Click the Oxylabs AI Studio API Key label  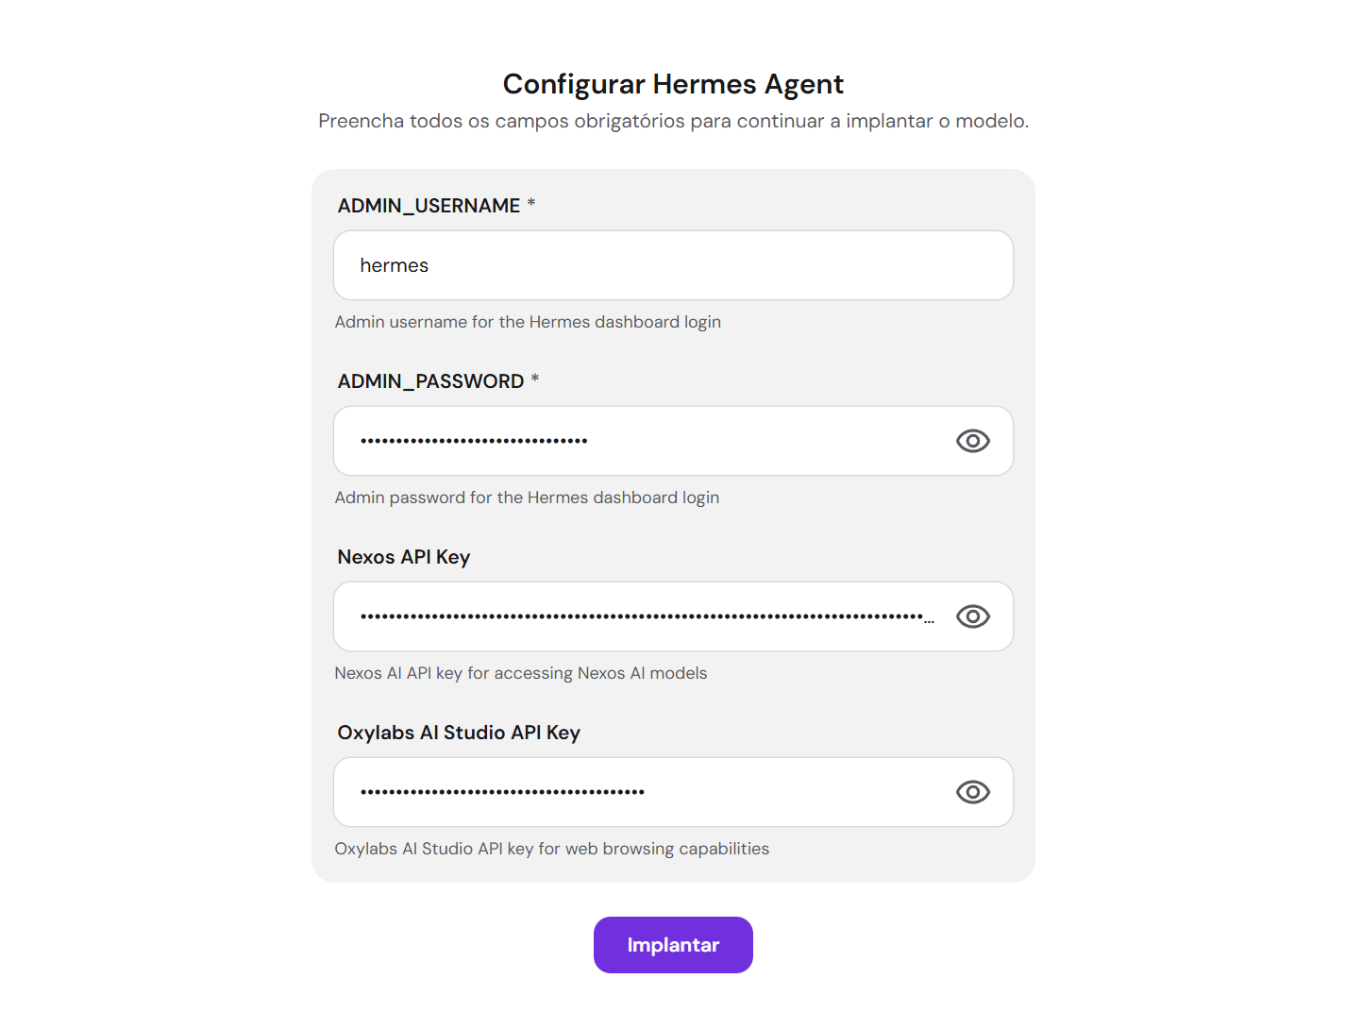[x=459, y=733]
